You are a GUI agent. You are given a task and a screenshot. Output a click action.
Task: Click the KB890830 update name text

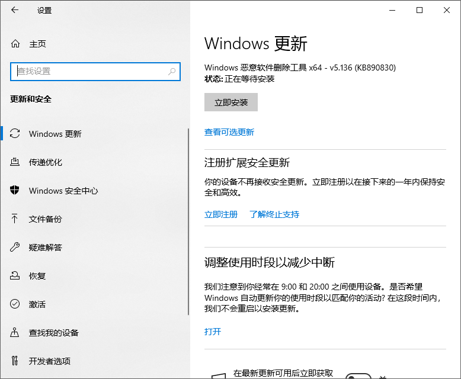pos(300,68)
